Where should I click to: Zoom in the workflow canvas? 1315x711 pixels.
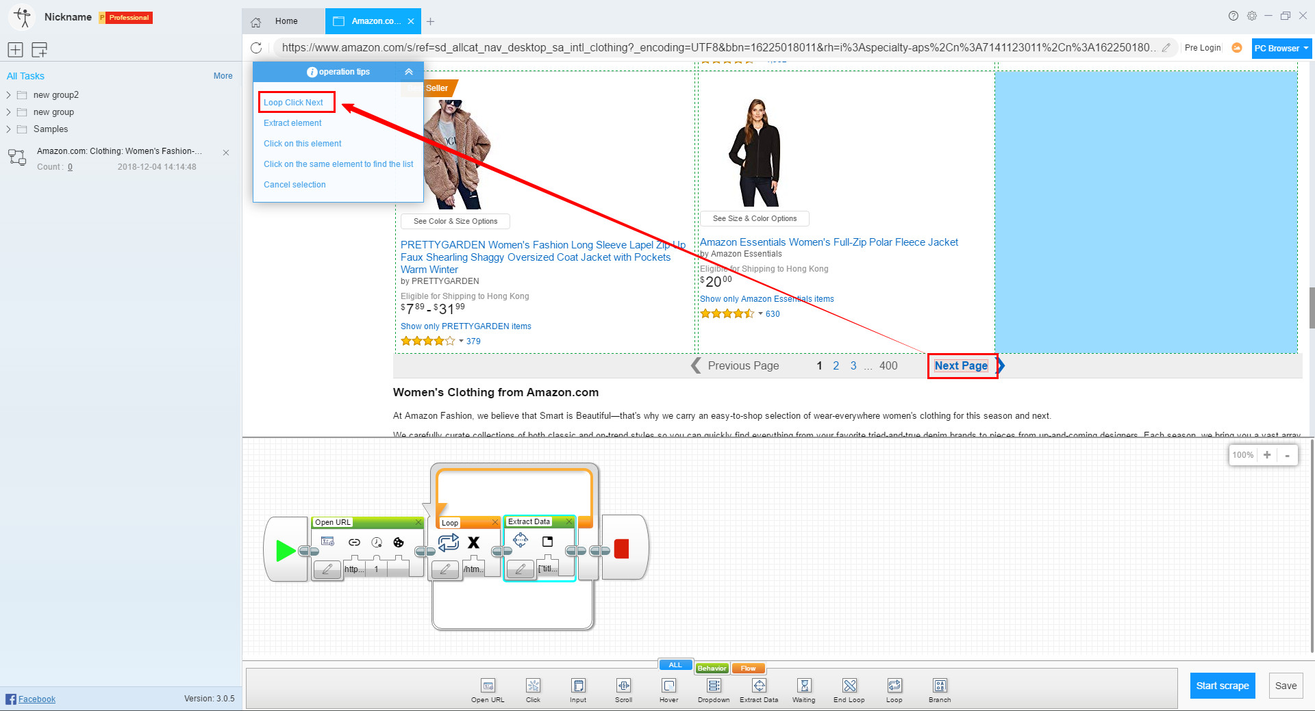coord(1267,455)
